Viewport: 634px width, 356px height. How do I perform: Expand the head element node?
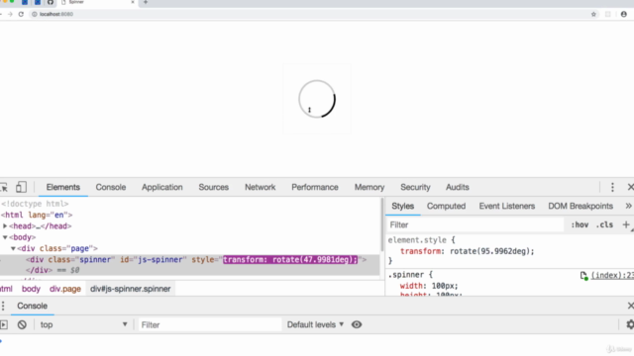pyautogui.click(x=5, y=226)
